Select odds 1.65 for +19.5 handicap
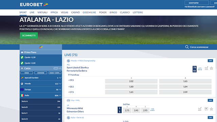Viewport: 217px width, 122px height. pyautogui.click(x=185, y=81)
